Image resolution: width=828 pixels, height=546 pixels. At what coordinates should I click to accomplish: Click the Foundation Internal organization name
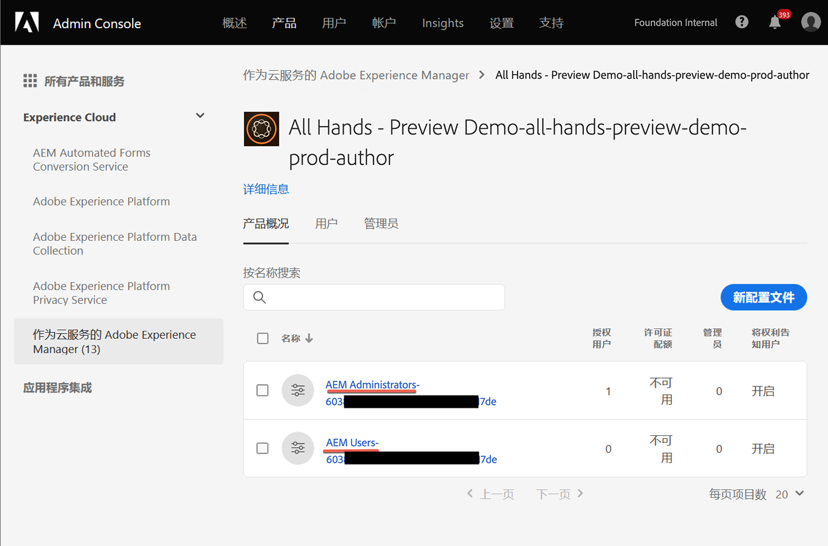pyautogui.click(x=676, y=23)
